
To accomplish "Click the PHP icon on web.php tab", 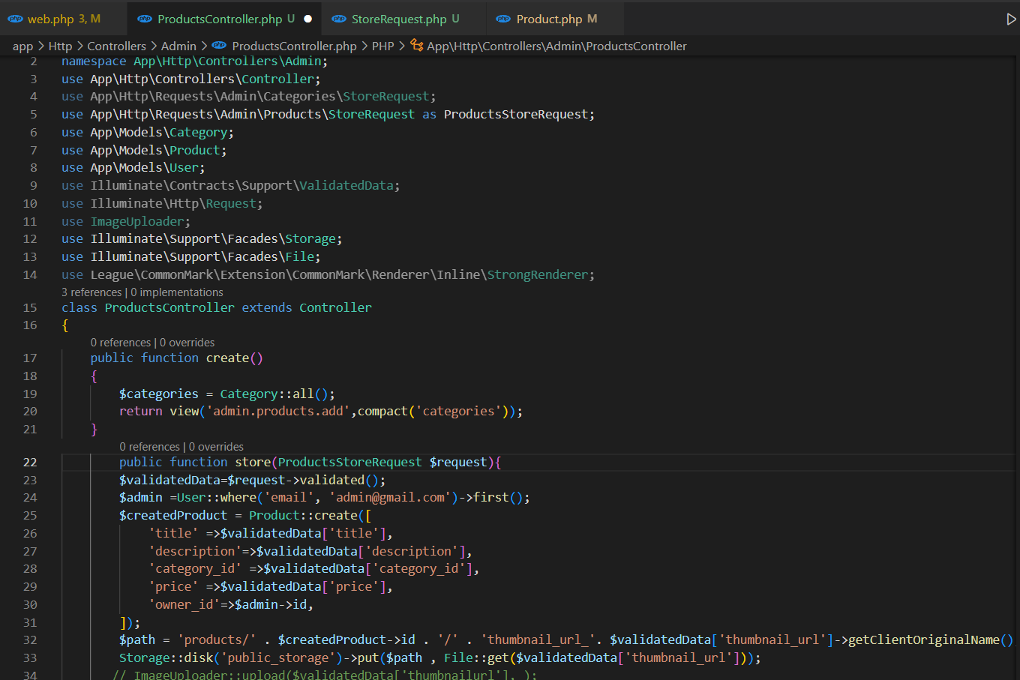I will (15, 19).
